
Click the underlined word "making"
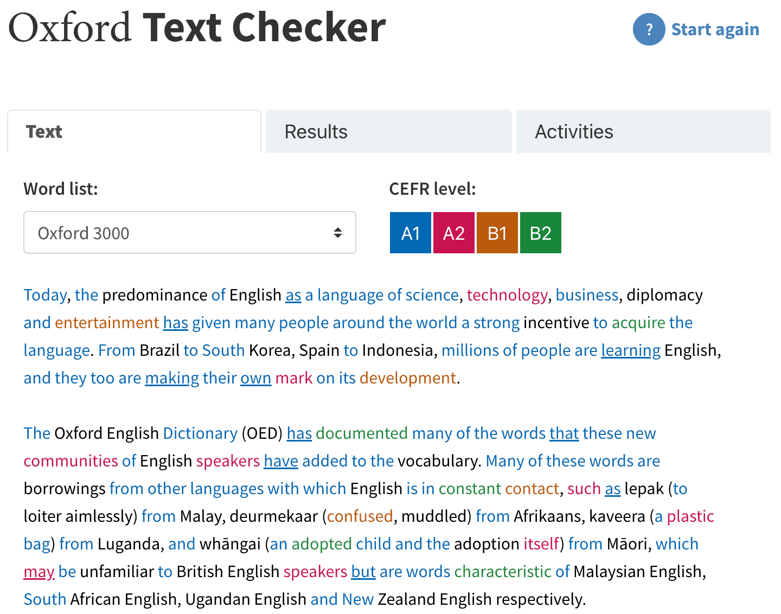coord(172,378)
